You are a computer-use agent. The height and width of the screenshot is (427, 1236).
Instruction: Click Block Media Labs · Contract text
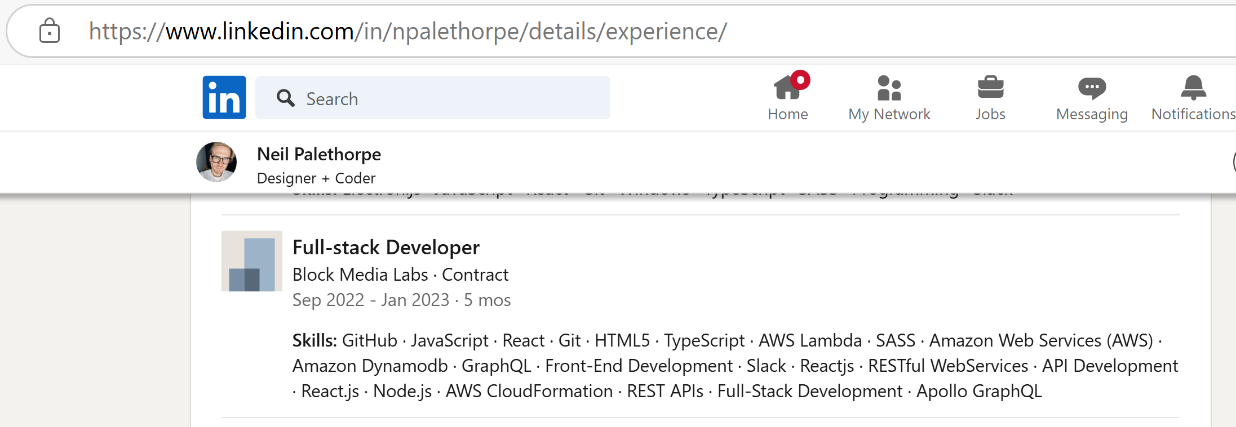click(400, 275)
